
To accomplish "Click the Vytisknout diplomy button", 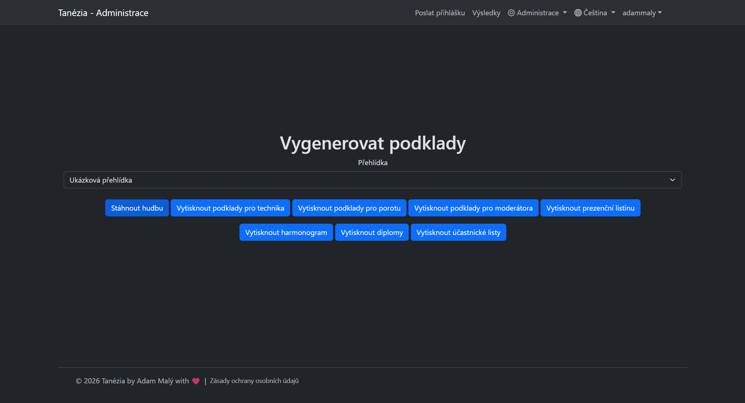I will click(372, 232).
